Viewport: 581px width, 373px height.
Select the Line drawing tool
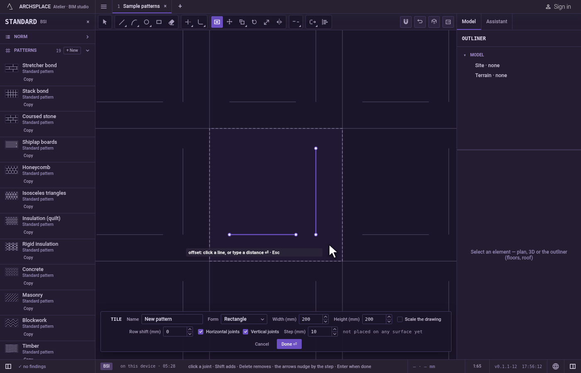tap(122, 22)
